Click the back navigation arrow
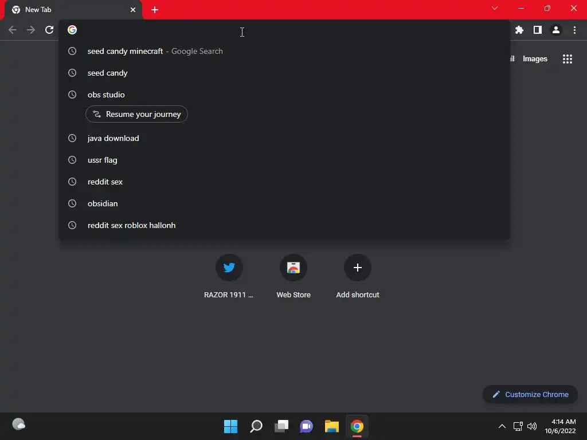The height and width of the screenshot is (440, 587). [13, 30]
